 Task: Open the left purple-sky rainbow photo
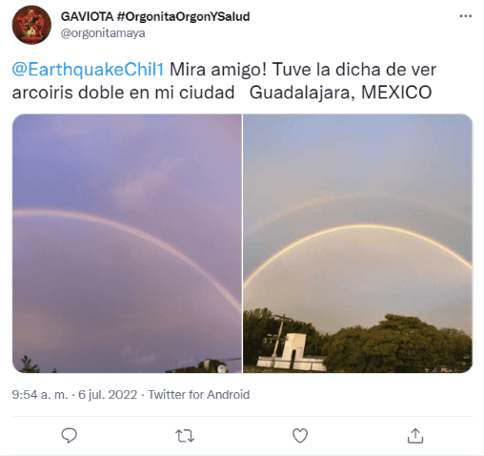[x=127, y=243]
